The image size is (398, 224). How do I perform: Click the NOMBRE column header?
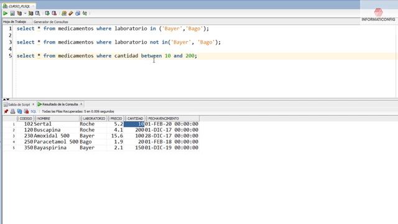[57, 119]
